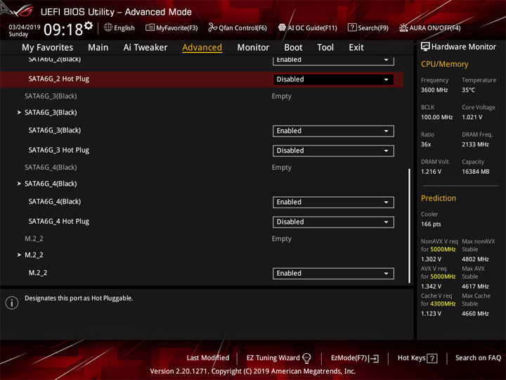Click the Designates this port as Hot Pluggable text
The width and height of the screenshot is (506, 380).
tap(79, 298)
